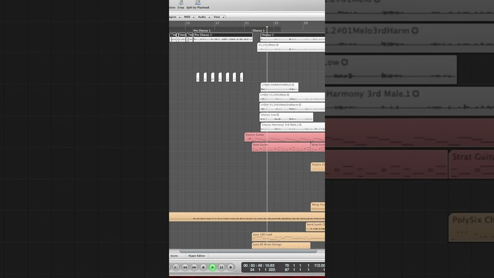Click the SMPTE time display 00:50:49:10.63
The height and width of the screenshot is (278, 494).
pyautogui.click(x=259, y=265)
